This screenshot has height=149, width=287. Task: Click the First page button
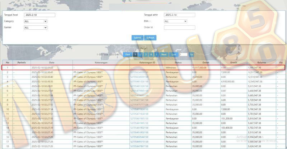127,54
